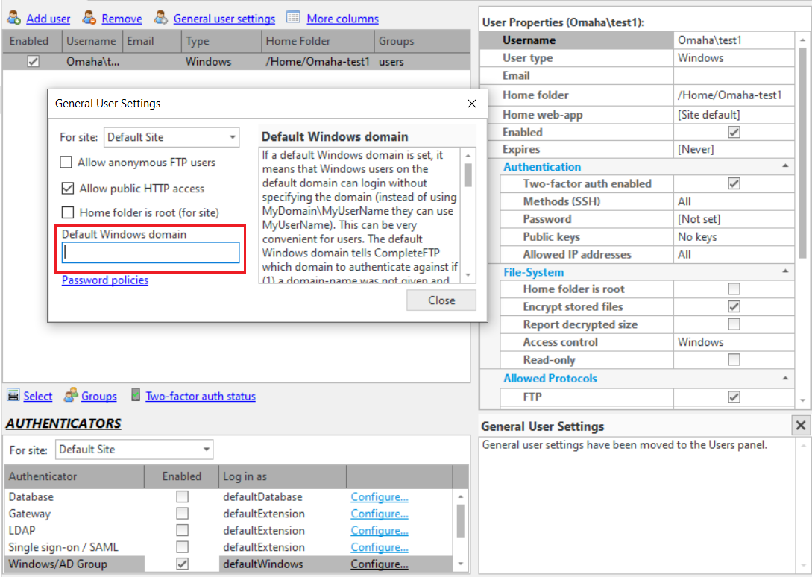Viewport: 812px width, 577px height.
Task: Enable the LDAP authenticator checkbox
Action: [x=182, y=530]
